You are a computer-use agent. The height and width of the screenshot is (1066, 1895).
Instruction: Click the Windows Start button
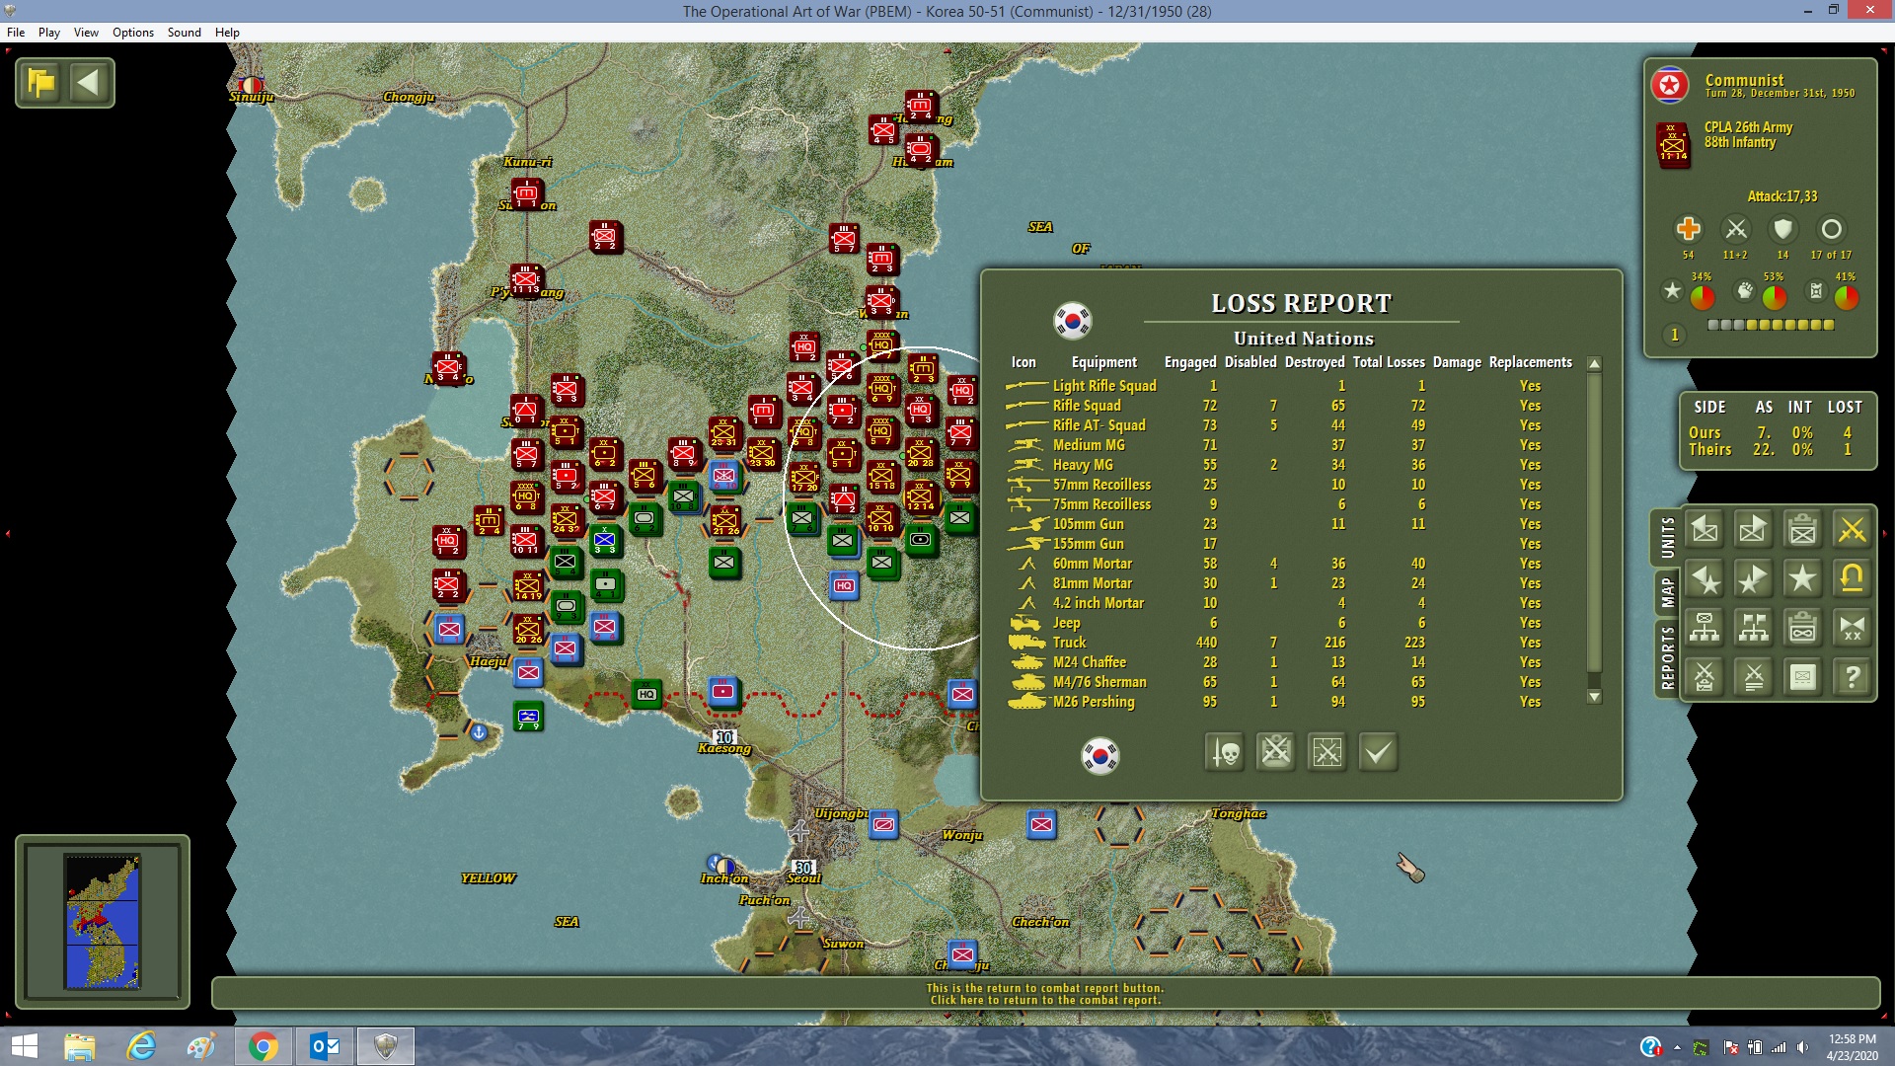24,1046
